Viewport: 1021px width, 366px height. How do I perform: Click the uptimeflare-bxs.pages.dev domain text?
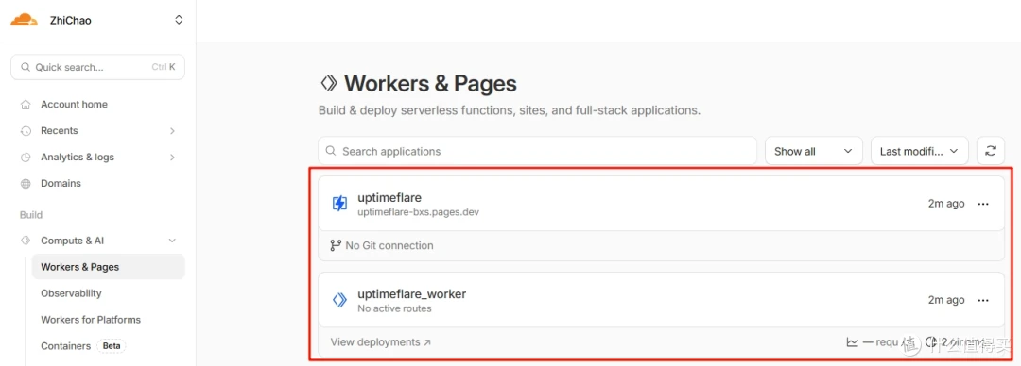click(x=419, y=212)
